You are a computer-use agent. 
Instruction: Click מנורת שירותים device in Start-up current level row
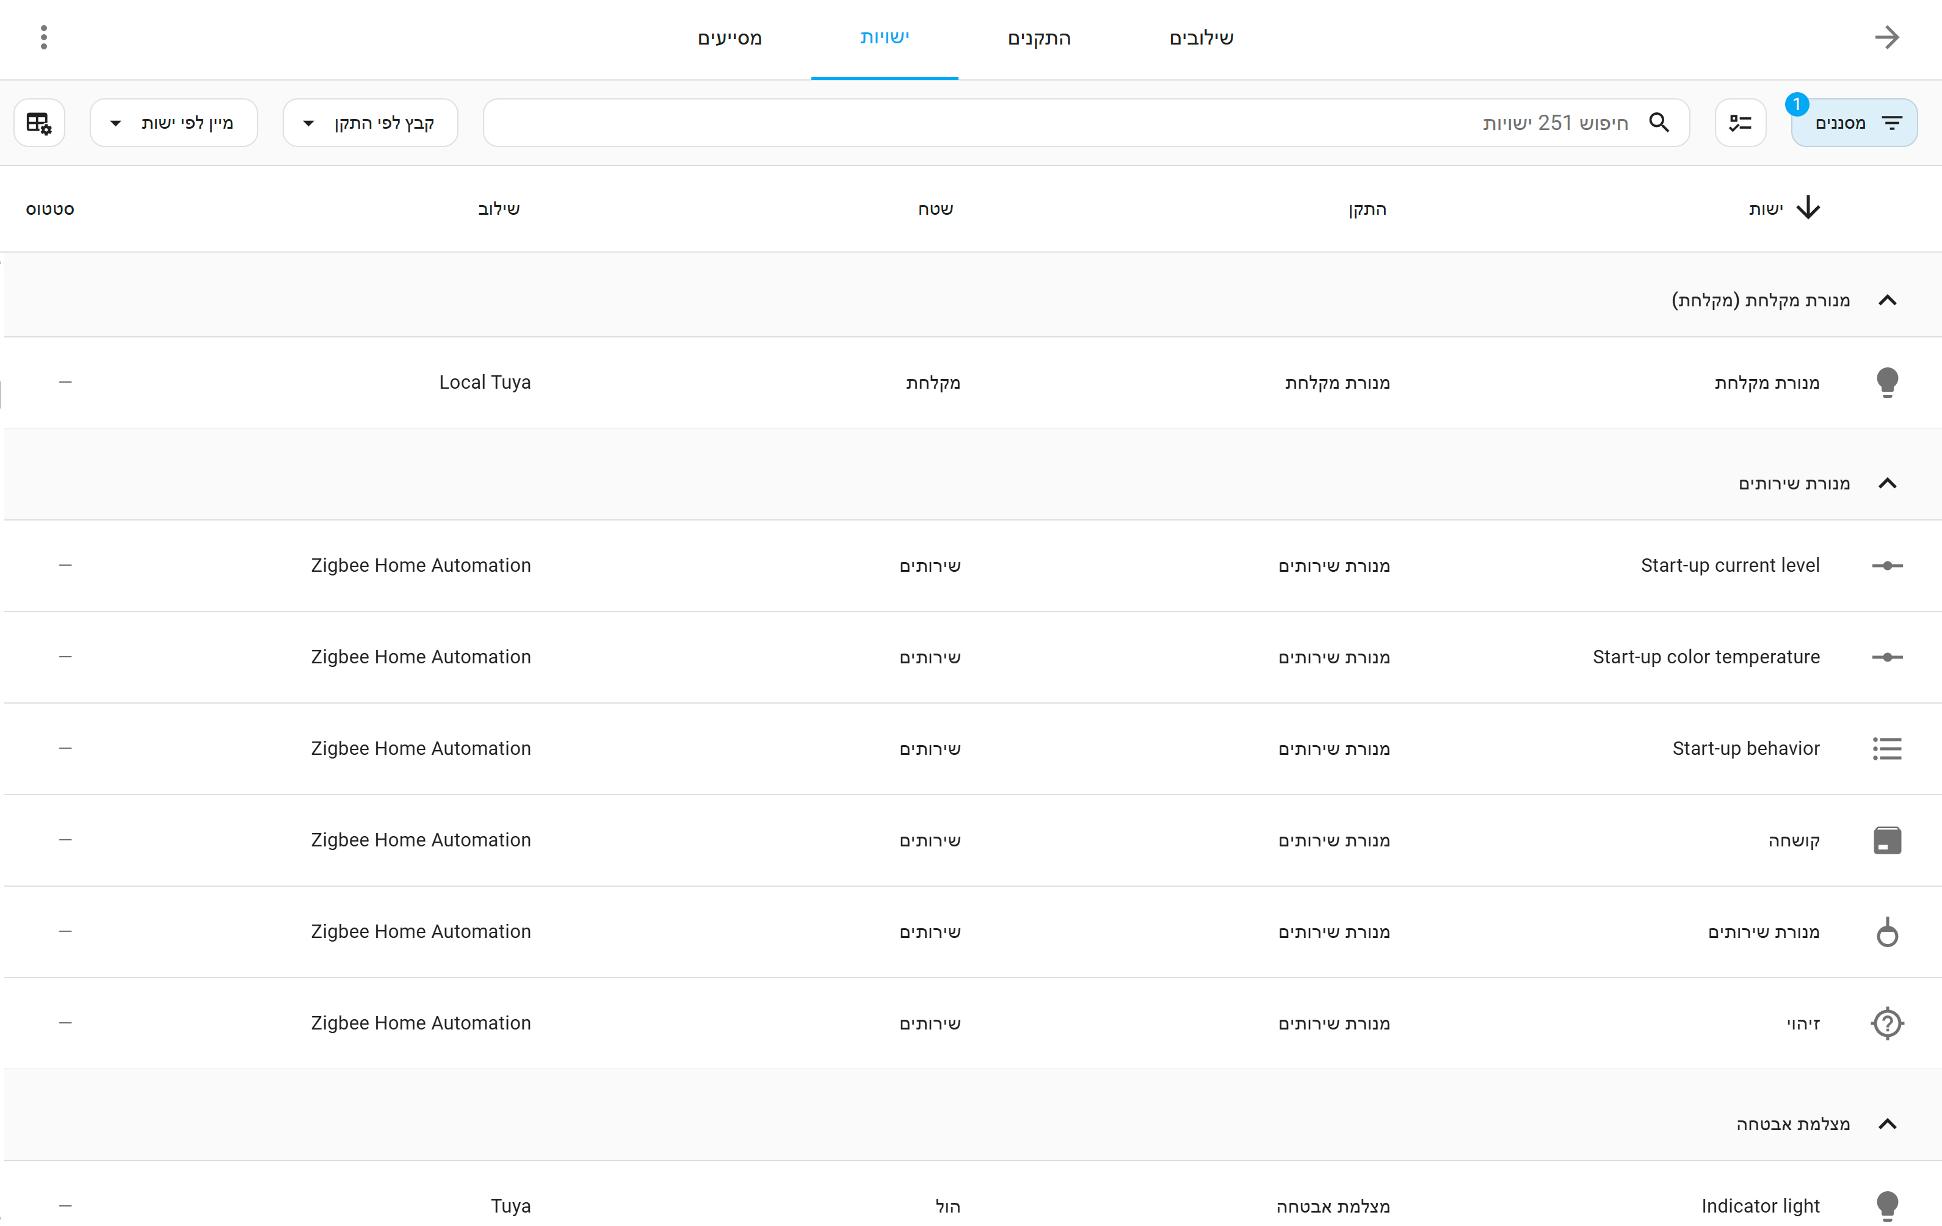pos(1334,565)
